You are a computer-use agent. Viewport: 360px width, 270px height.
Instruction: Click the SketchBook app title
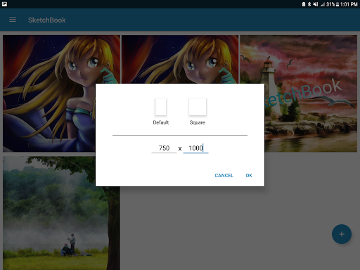(x=47, y=20)
